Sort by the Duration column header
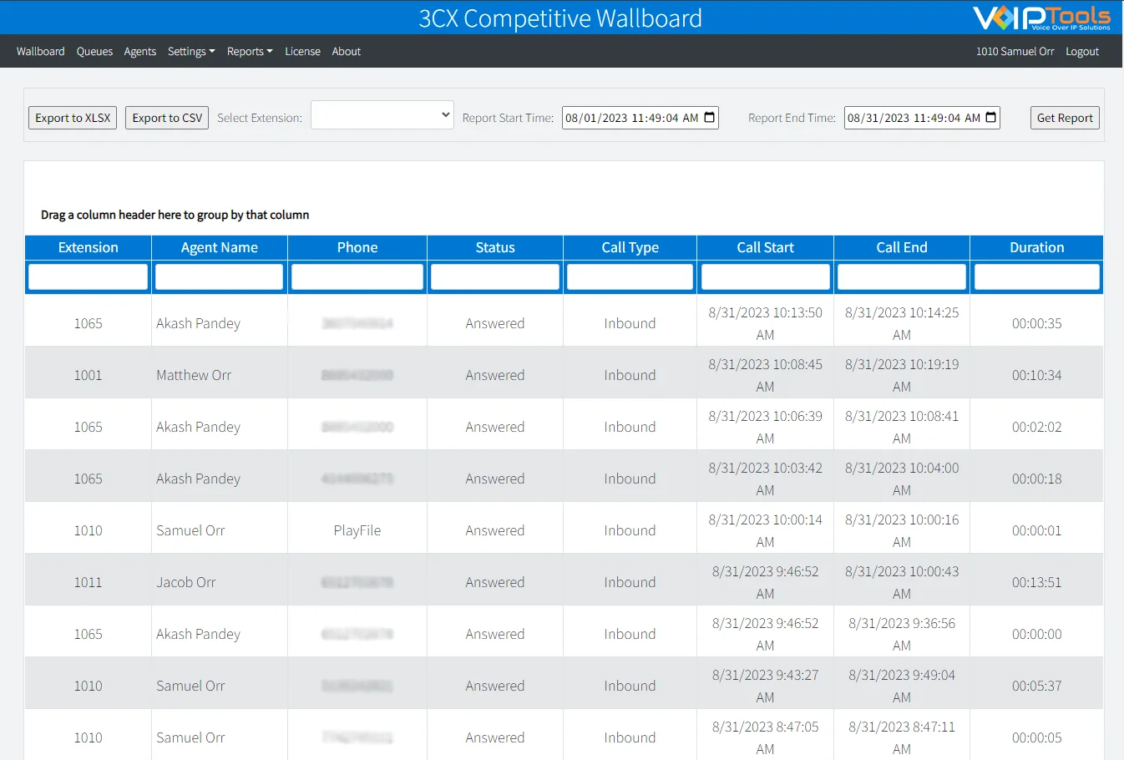 coord(1037,248)
